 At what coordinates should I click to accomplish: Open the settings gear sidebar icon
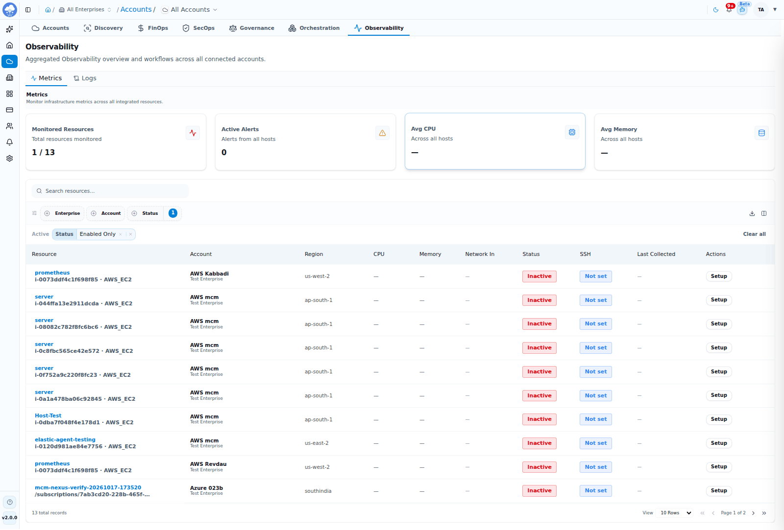pos(9,159)
